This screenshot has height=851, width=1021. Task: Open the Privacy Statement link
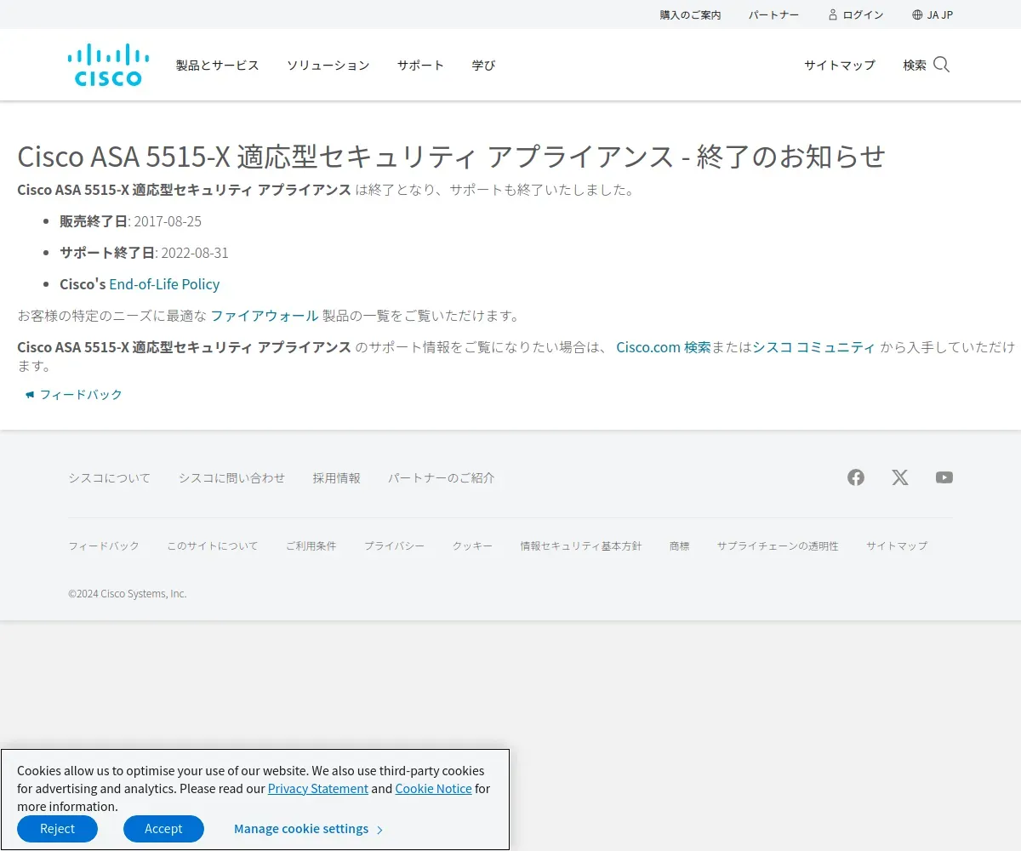tap(318, 789)
